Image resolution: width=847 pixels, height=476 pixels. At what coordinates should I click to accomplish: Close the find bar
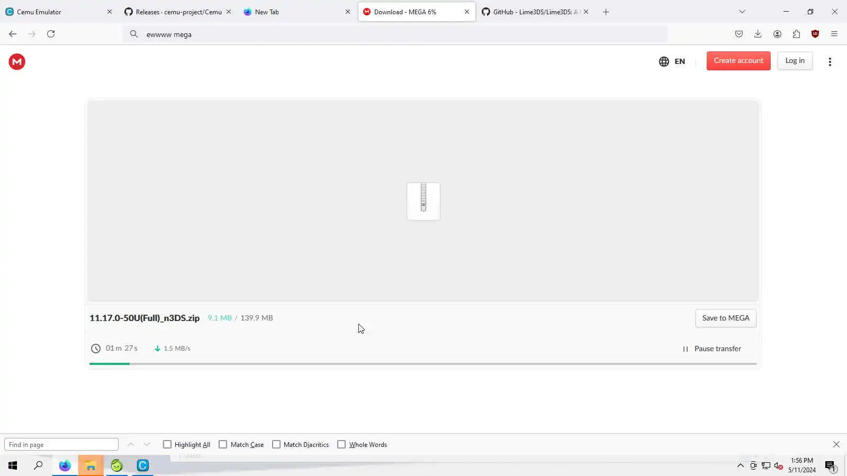[836, 444]
